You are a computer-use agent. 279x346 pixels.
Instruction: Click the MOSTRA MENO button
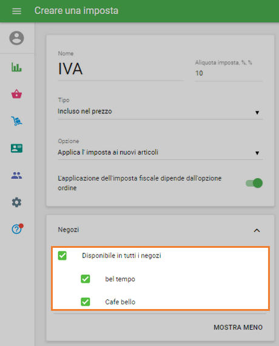point(238,327)
